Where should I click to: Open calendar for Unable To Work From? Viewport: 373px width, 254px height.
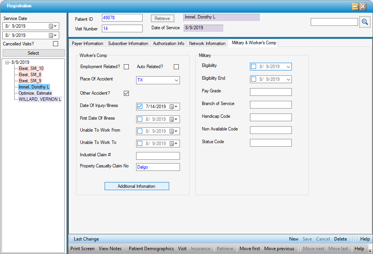[x=174, y=131]
